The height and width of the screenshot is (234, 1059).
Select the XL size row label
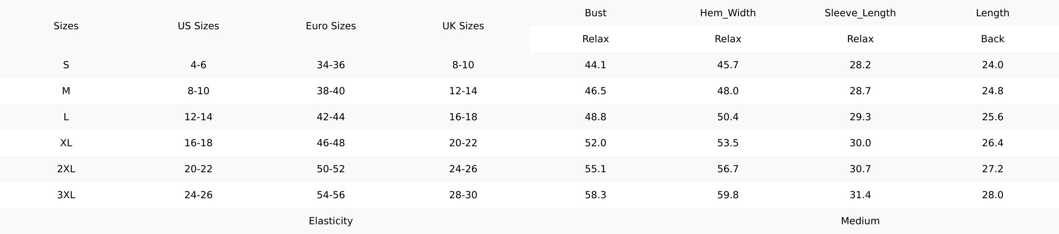66,143
